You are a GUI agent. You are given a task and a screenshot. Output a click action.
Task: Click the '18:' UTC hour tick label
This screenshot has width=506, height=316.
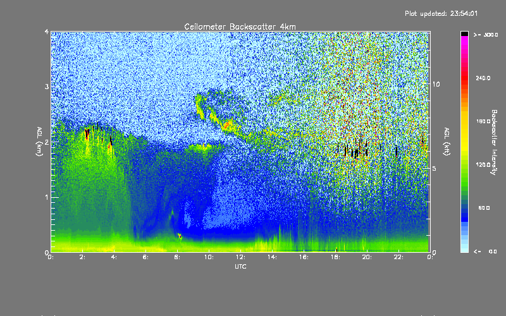335,257
